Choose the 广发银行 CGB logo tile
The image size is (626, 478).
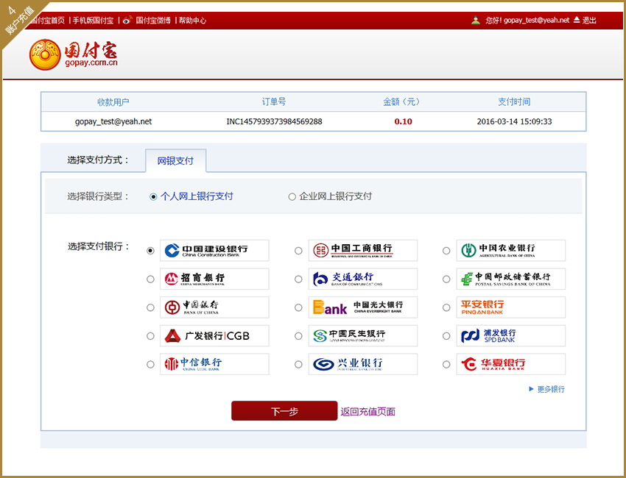214,335
